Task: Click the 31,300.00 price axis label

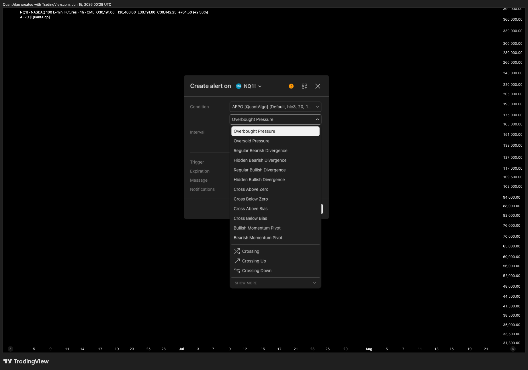Action: [x=511, y=343]
